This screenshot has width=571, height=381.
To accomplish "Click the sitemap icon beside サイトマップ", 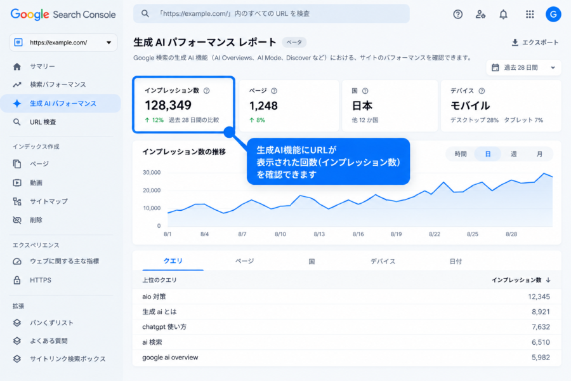I will tap(16, 201).
